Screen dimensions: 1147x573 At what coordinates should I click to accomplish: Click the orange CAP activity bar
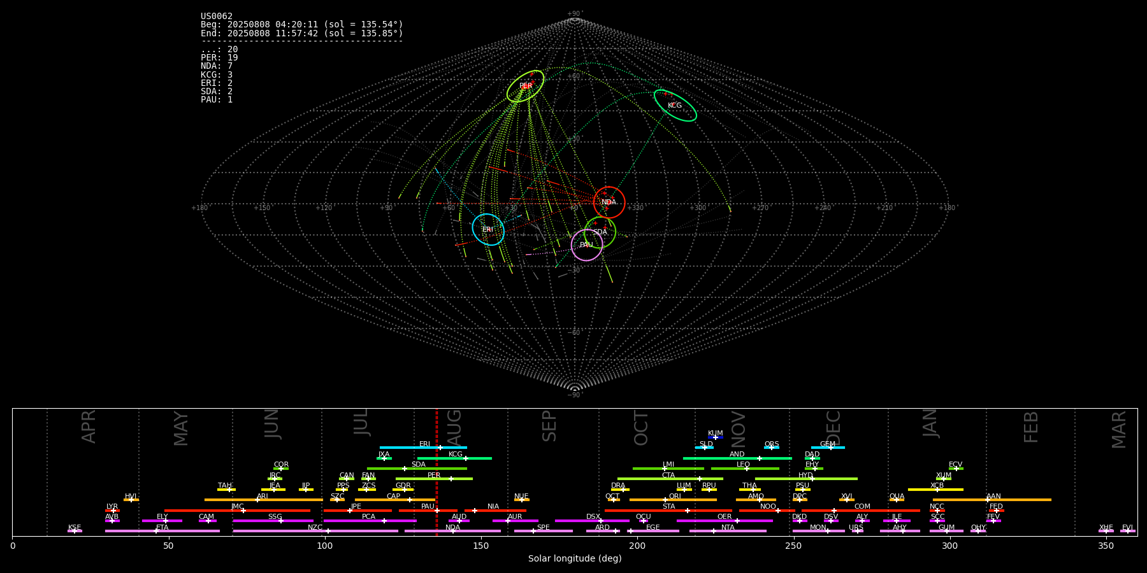pos(395,500)
